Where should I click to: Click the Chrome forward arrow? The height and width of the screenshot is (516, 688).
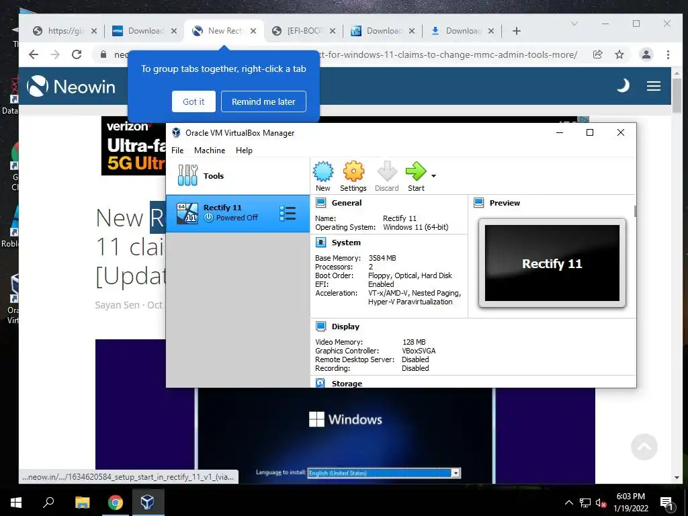[x=55, y=54]
